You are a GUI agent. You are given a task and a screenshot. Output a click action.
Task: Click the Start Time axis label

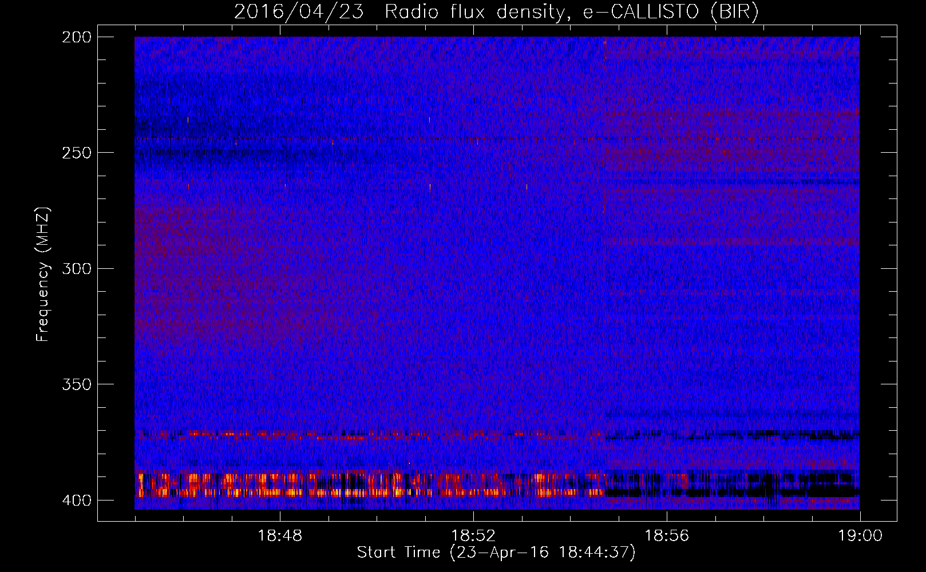[x=496, y=553]
